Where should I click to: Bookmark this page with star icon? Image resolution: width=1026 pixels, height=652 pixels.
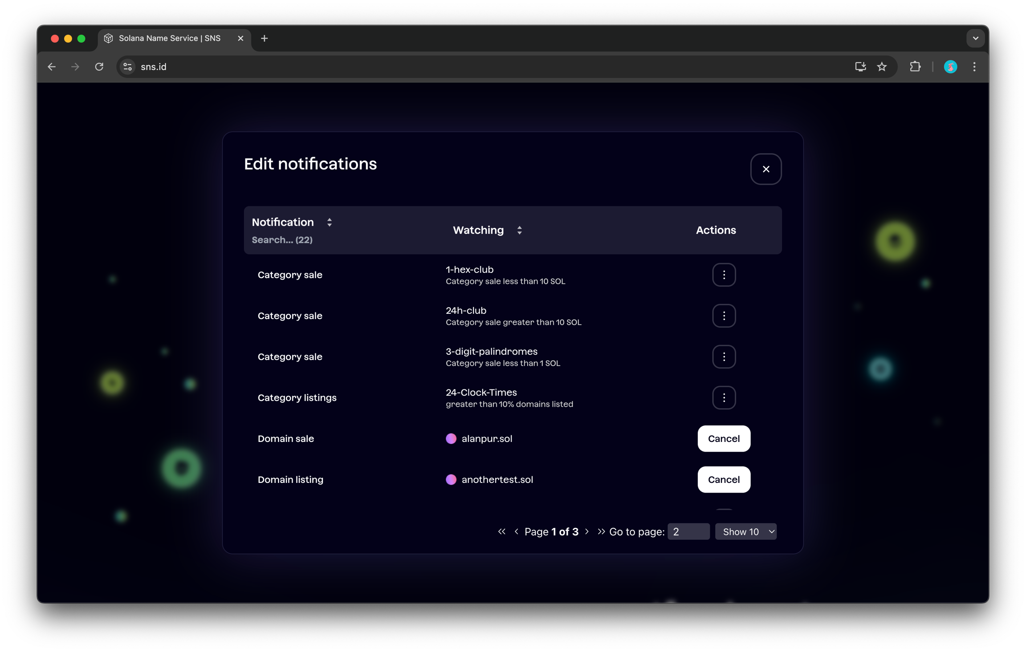[x=882, y=67]
